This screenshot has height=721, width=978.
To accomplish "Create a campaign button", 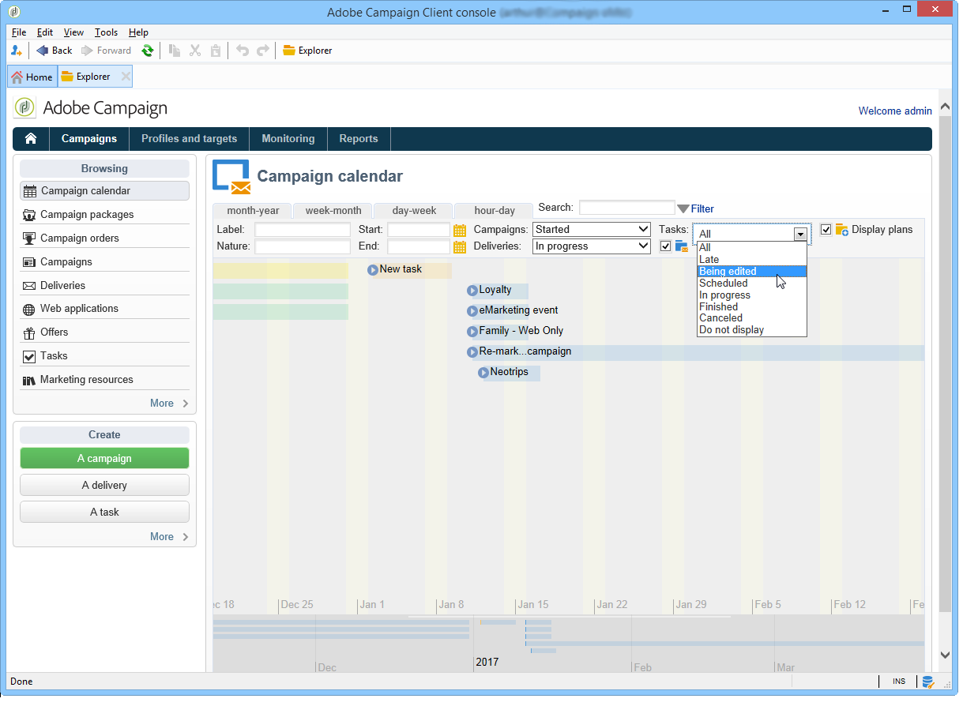I will coord(104,458).
